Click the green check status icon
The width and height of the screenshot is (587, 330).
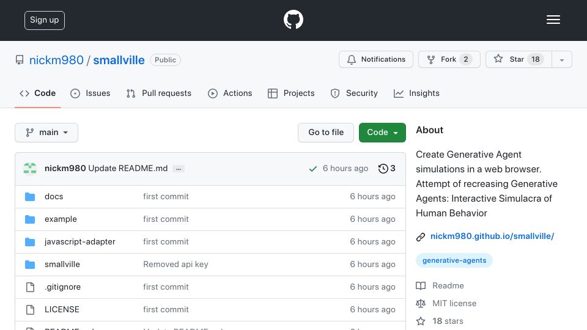[313, 169]
